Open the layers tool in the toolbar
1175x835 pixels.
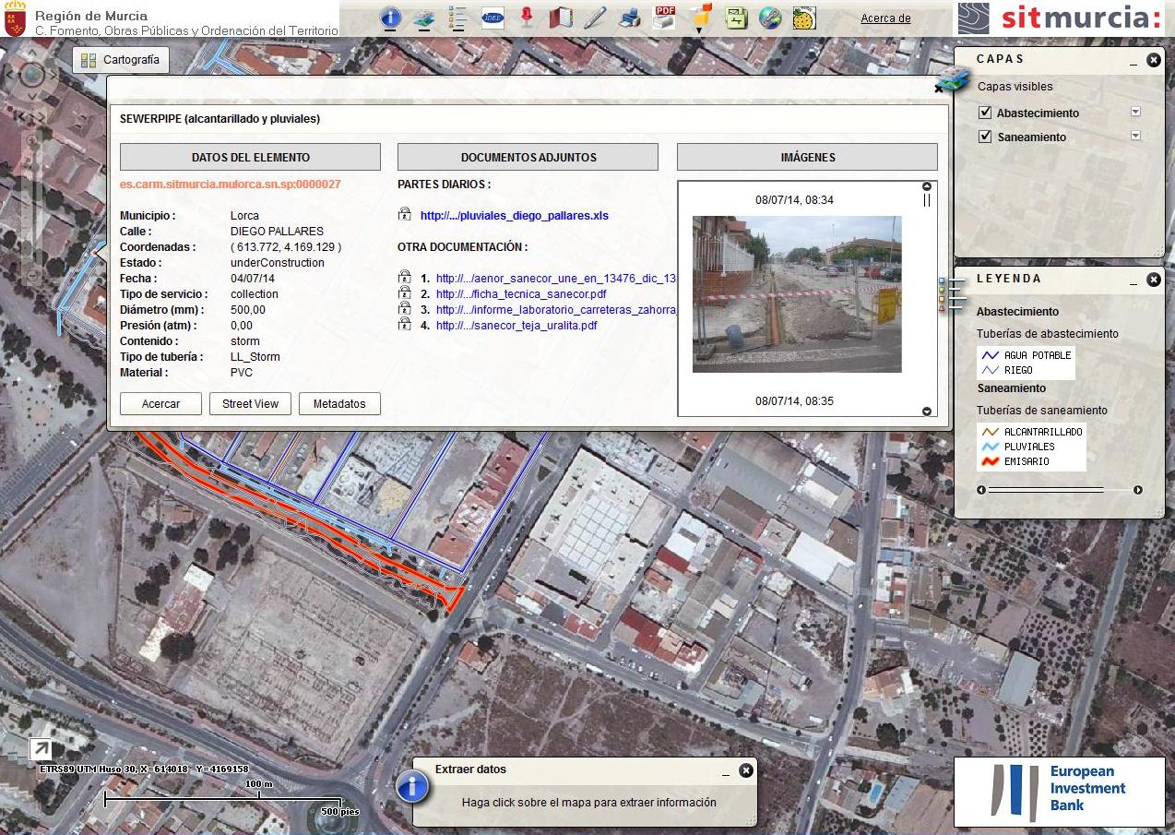(423, 17)
